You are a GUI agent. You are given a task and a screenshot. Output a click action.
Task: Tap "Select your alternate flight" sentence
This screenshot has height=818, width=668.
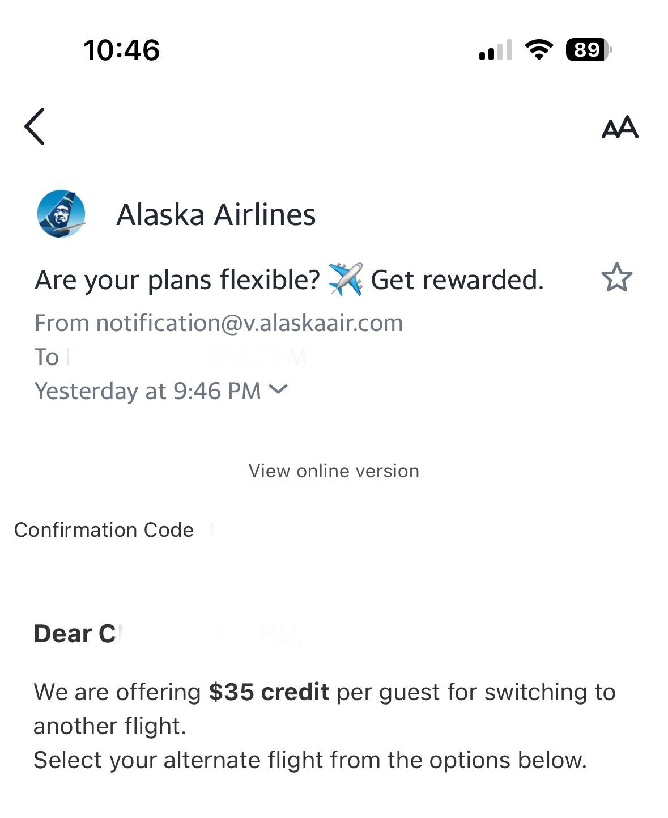point(309,760)
